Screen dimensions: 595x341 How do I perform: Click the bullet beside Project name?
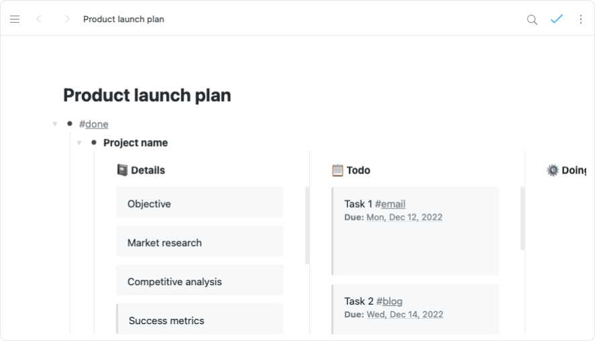93,143
